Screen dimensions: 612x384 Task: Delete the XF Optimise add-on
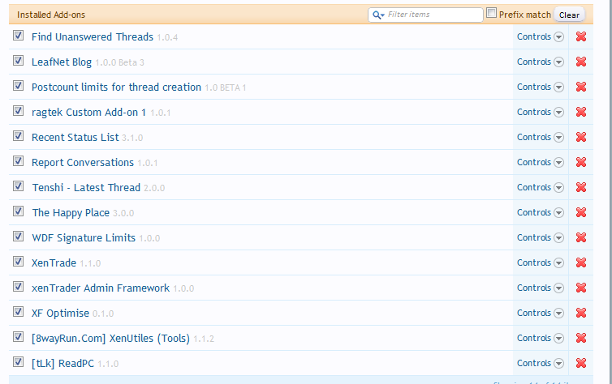pos(581,313)
